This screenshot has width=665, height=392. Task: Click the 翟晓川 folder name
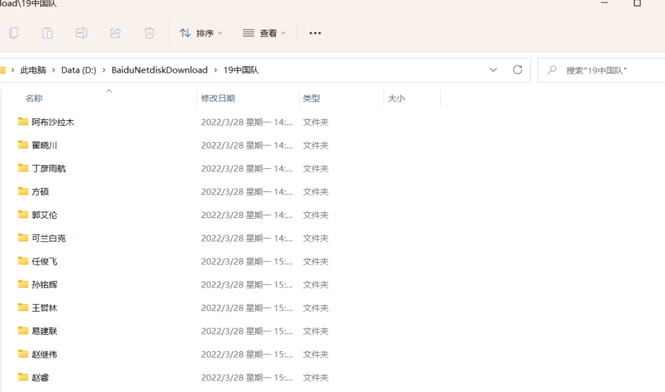click(45, 145)
